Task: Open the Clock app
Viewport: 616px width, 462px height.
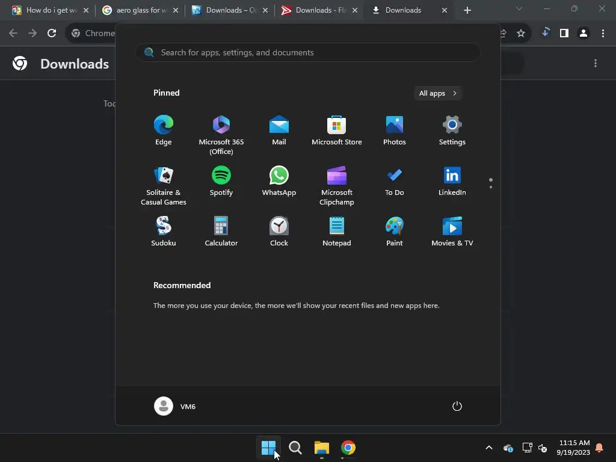Action: coord(279,232)
